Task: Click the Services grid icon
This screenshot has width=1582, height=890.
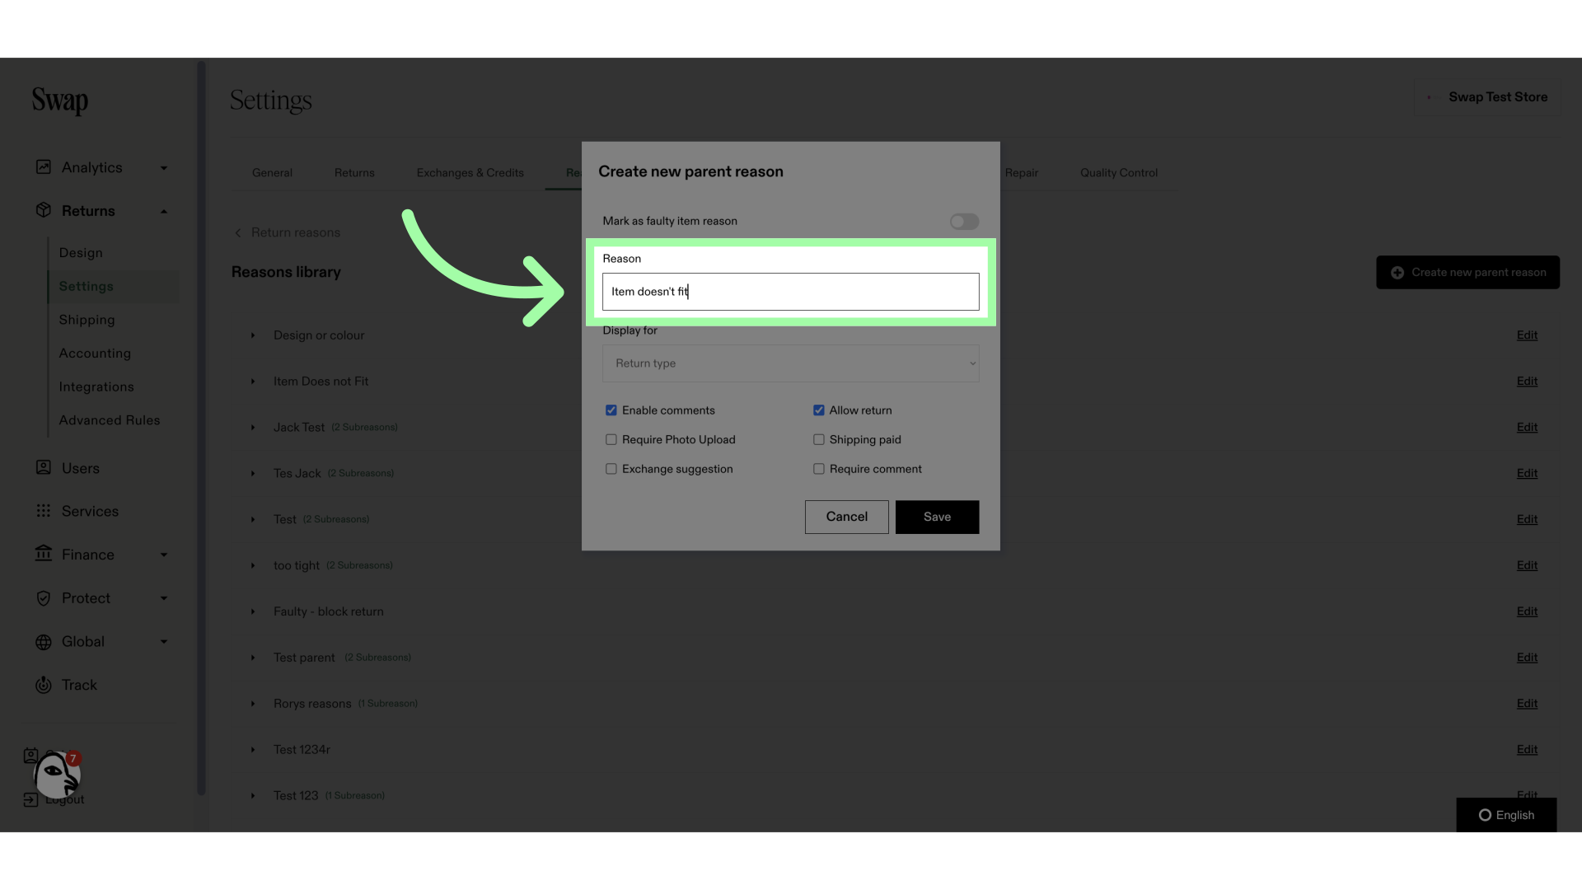Action: pyautogui.click(x=44, y=511)
